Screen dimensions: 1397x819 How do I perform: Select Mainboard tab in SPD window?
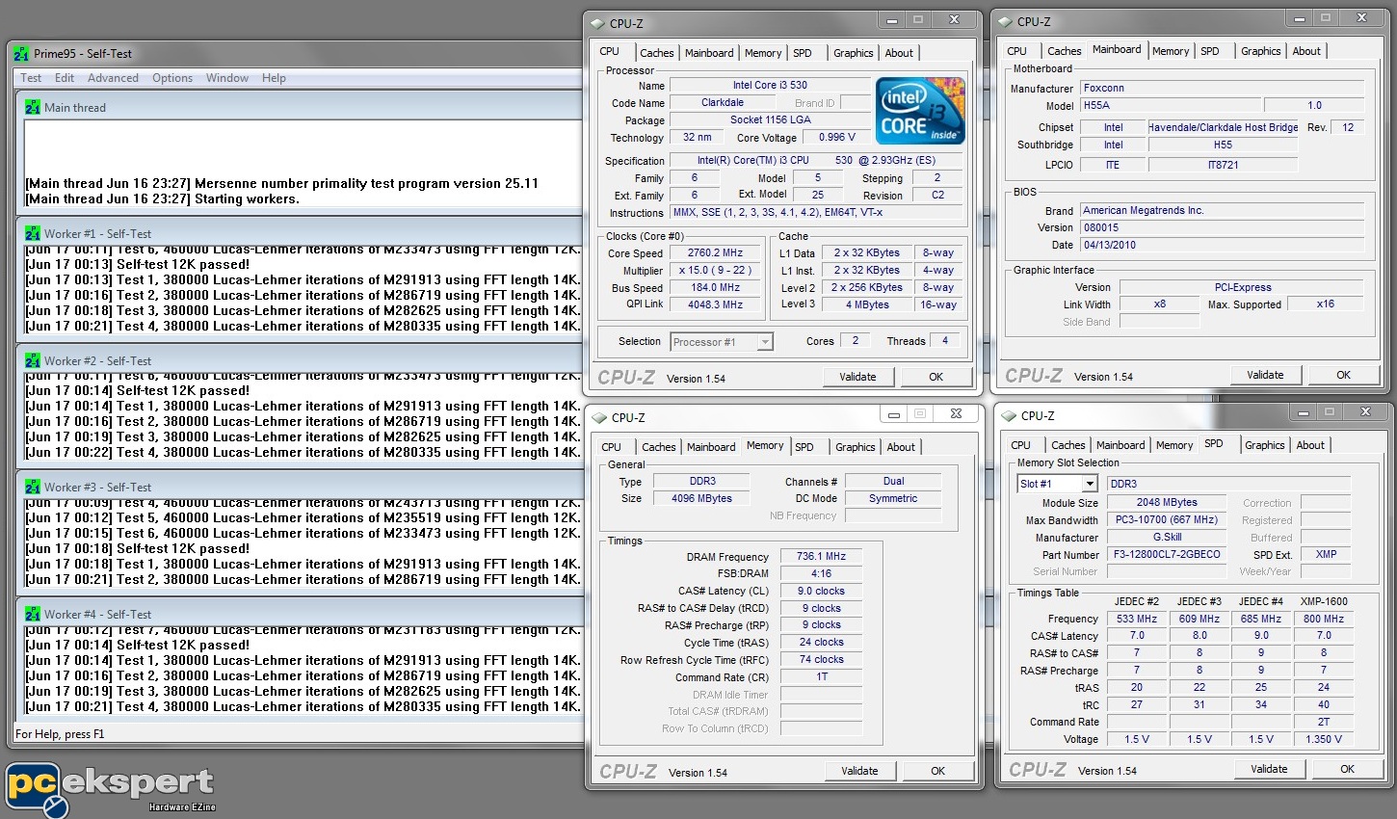tap(1120, 445)
